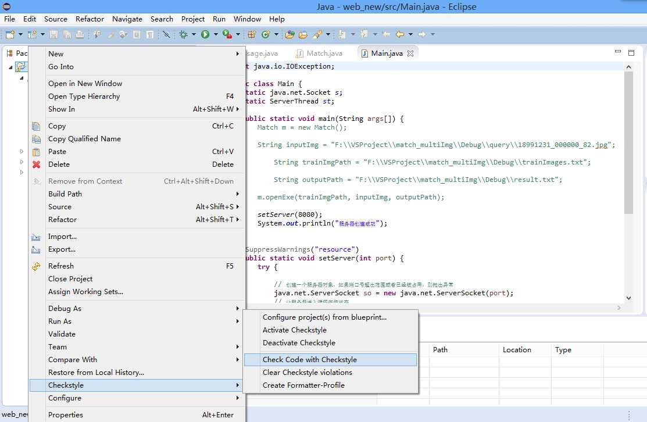647x422 pixels.
Task: Open the Search dropdown arrow
Action: (328, 35)
